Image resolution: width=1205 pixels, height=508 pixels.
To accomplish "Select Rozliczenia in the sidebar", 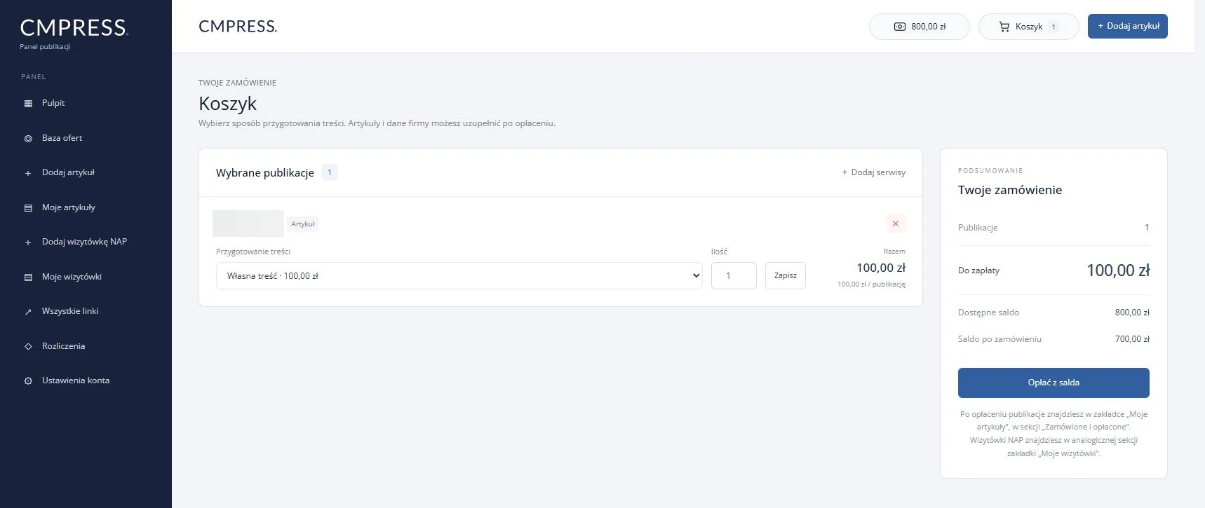I will point(63,346).
